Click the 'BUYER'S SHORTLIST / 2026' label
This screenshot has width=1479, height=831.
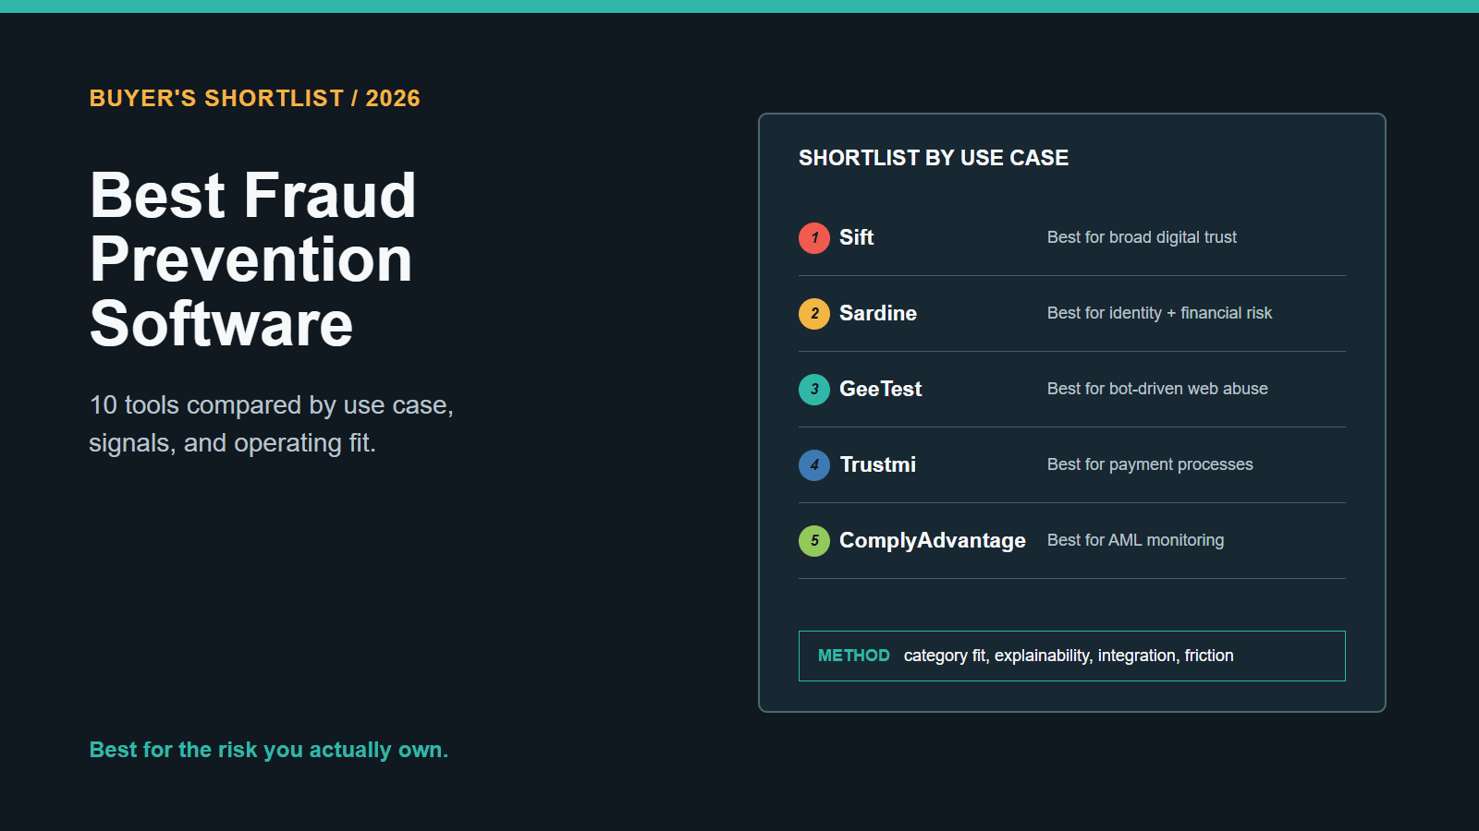click(254, 98)
